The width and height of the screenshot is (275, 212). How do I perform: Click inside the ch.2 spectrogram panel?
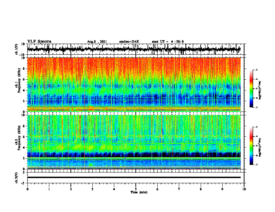[x=134, y=142]
